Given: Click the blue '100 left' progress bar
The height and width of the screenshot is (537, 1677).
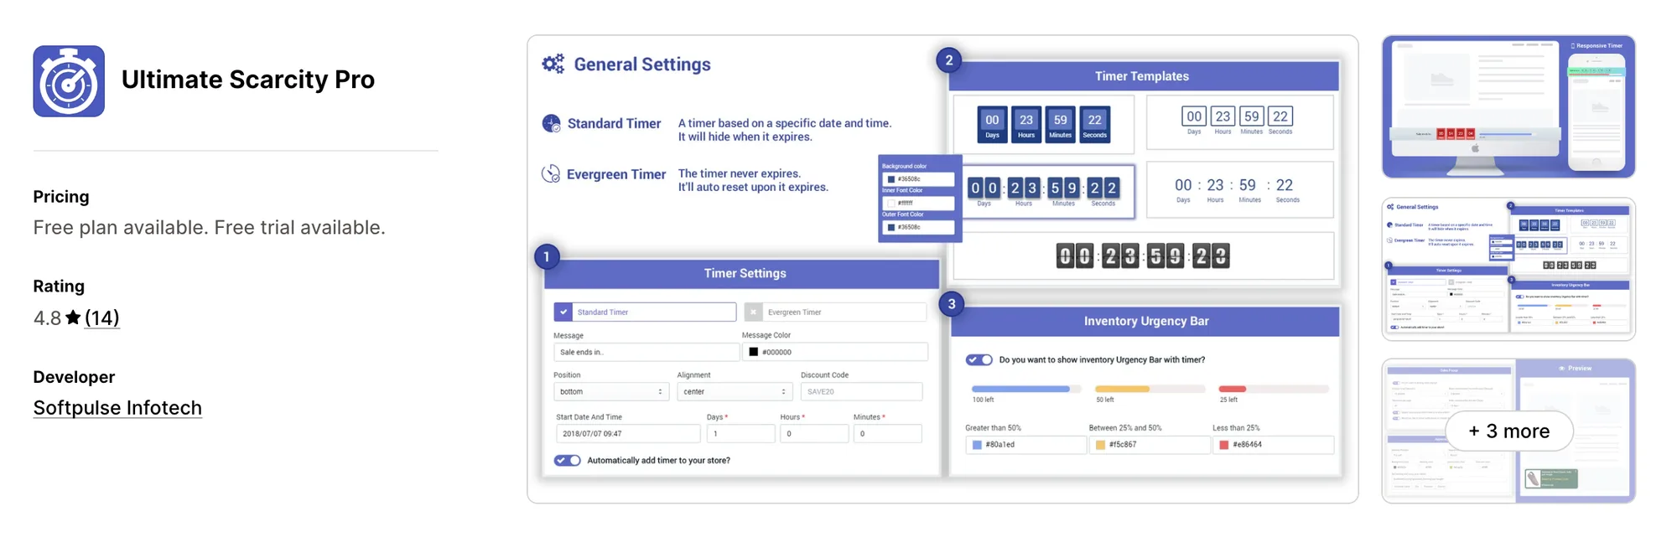Looking at the screenshot, I should click(1026, 389).
